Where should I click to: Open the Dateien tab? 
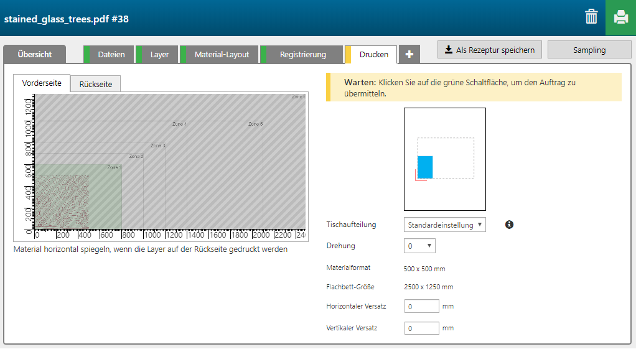tap(111, 55)
